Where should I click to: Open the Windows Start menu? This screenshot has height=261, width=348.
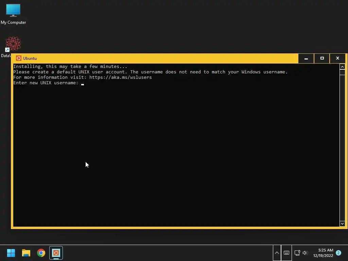pyautogui.click(x=11, y=253)
